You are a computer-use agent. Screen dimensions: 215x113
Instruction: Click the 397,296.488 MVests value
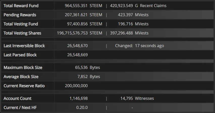click(129, 33)
